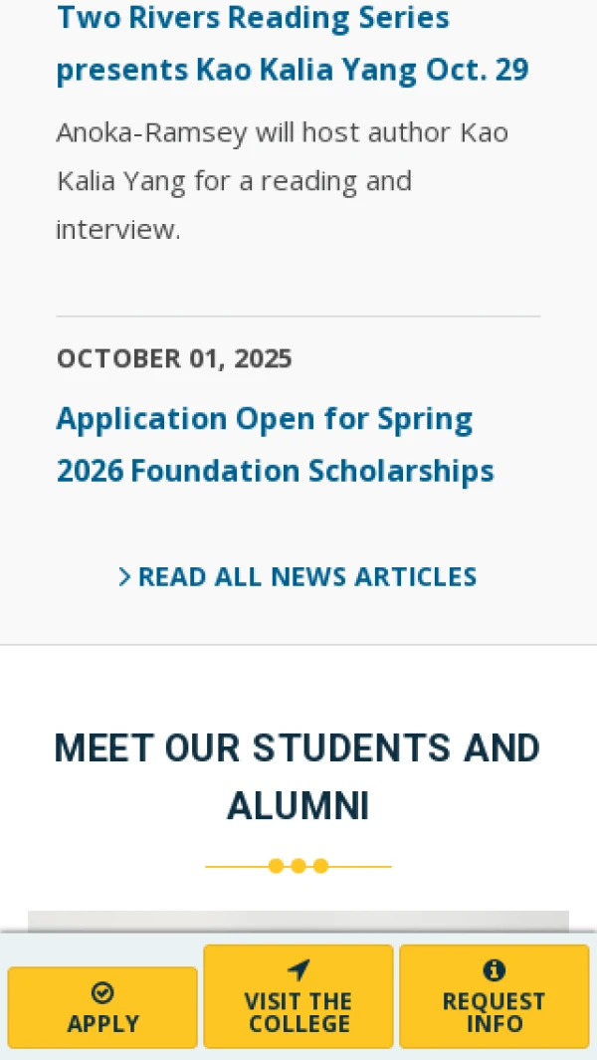
Task: Open the Two Rivers Reading Series article
Action: [292, 44]
